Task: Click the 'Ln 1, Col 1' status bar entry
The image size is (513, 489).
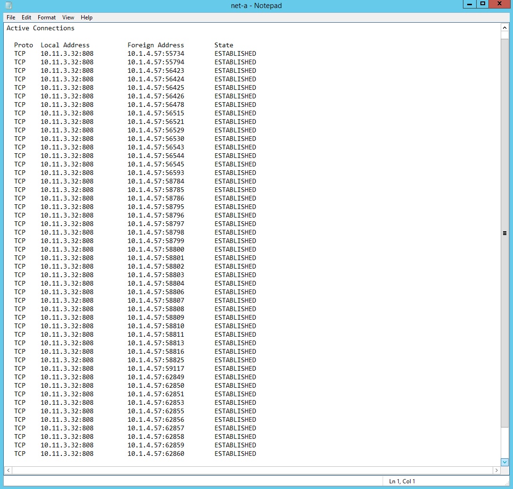Action: click(402, 481)
